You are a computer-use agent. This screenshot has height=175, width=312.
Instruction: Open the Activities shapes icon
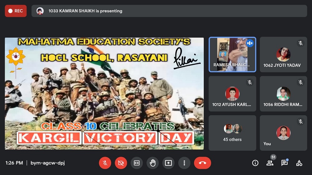299,163
